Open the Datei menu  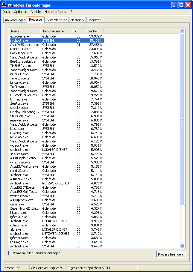[x=7, y=12]
